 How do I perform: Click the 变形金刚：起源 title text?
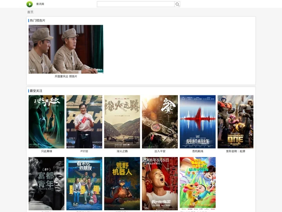[x=235, y=151]
